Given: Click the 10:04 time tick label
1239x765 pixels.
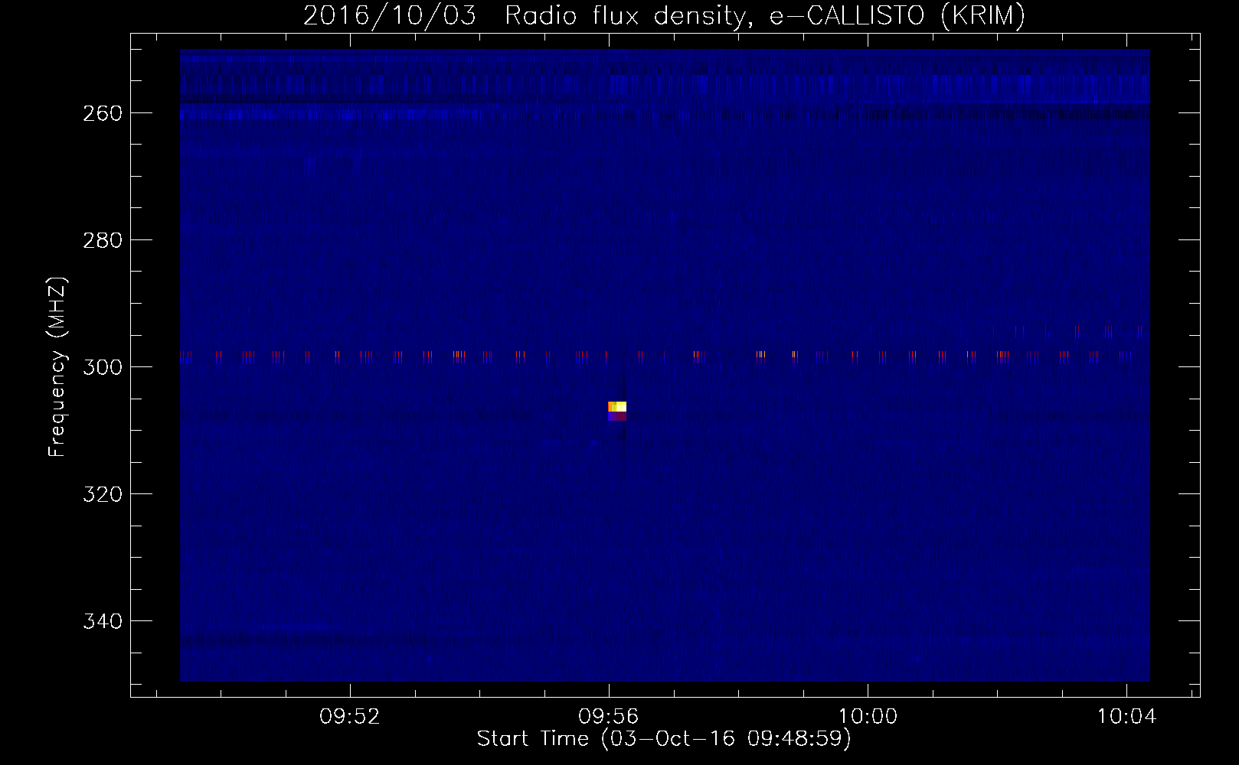Looking at the screenshot, I should [1126, 717].
